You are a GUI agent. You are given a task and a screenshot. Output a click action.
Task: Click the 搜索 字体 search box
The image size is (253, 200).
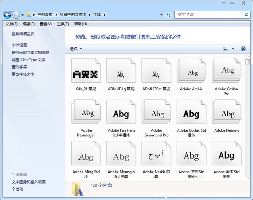[213, 15]
